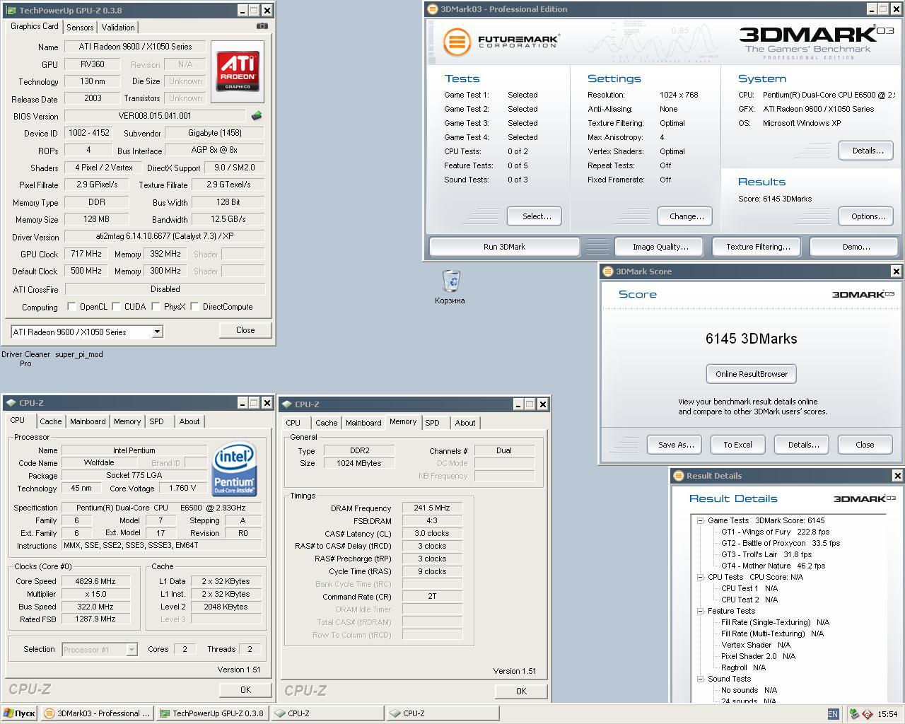Select the GT4 - Mother Nature result row
Viewport: 905px width, 724px height.
tap(773, 566)
